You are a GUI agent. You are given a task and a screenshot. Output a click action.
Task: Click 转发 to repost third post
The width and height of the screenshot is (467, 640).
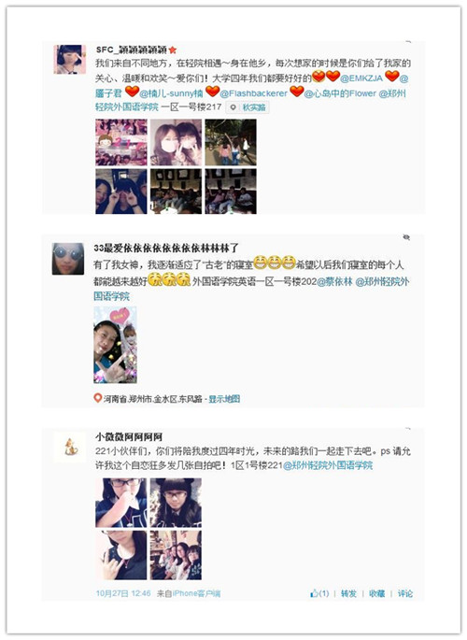point(348,593)
